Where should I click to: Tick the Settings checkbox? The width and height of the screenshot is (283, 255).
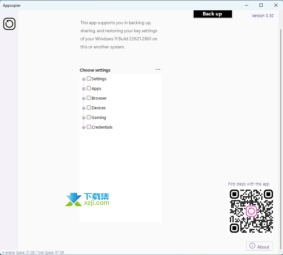(x=89, y=79)
